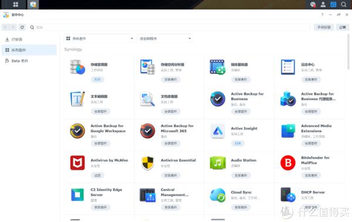The image size is (352, 222).
Task: Open the help question mark
Action: click(x=322, y=15)
